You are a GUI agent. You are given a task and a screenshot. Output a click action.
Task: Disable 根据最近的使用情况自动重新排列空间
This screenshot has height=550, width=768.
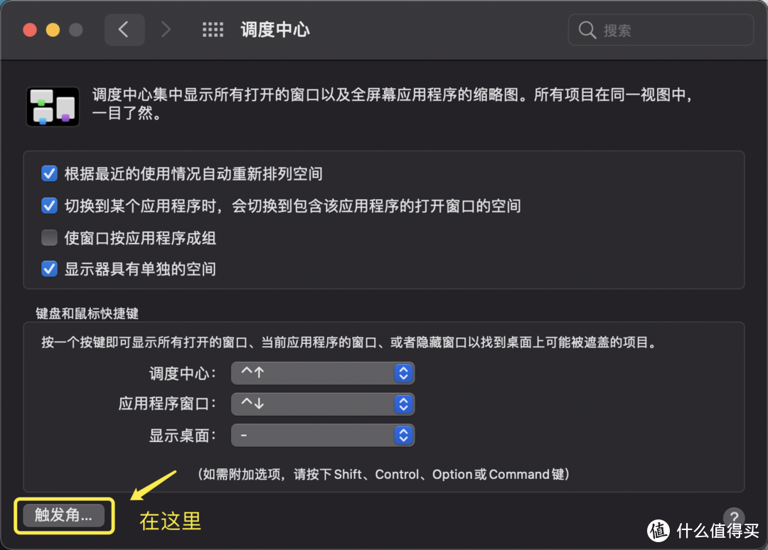click(49, 173)
